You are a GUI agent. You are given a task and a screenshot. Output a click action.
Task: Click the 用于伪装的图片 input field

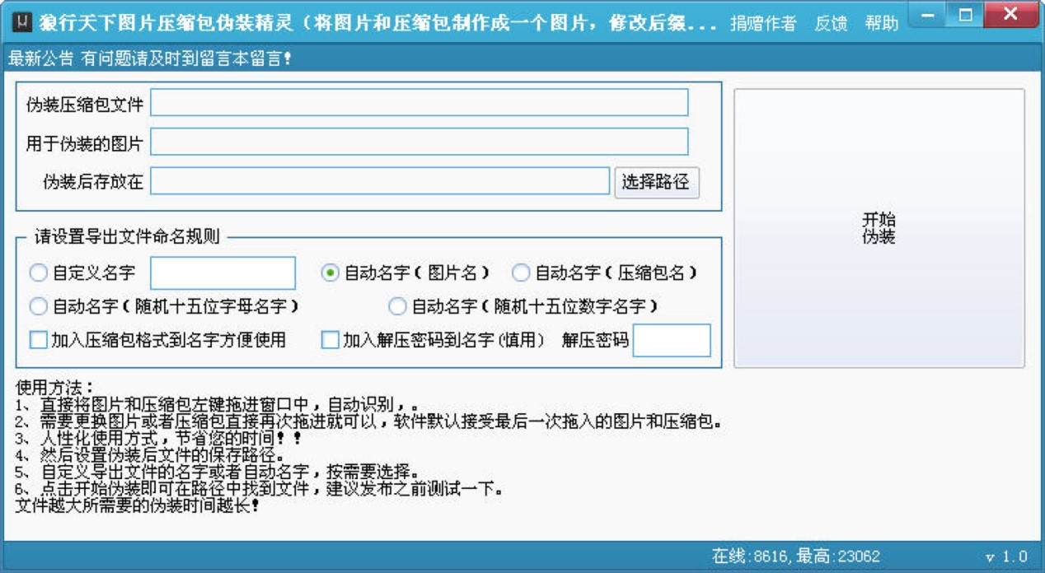[x=419, y=142]
